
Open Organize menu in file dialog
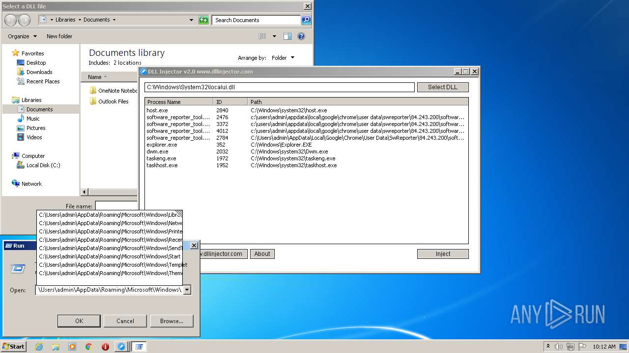pos(22,36)
